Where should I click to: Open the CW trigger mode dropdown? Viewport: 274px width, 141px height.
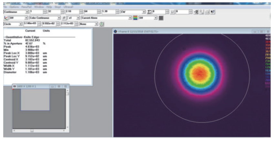pos(144,12)
